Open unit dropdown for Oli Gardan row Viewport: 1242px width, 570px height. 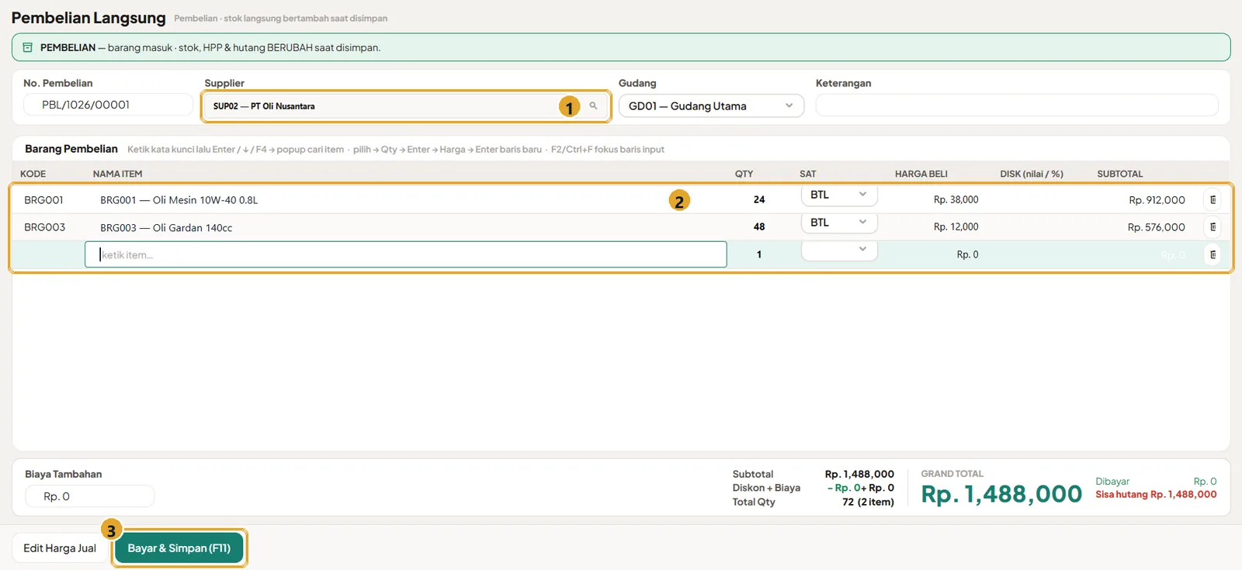point(839,223)
